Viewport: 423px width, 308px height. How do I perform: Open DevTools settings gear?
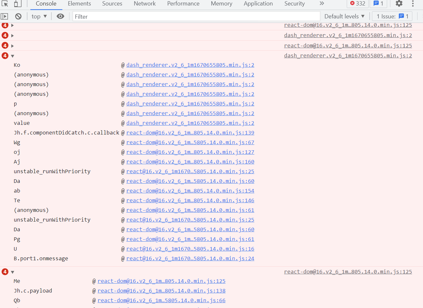tap(399, 4)
